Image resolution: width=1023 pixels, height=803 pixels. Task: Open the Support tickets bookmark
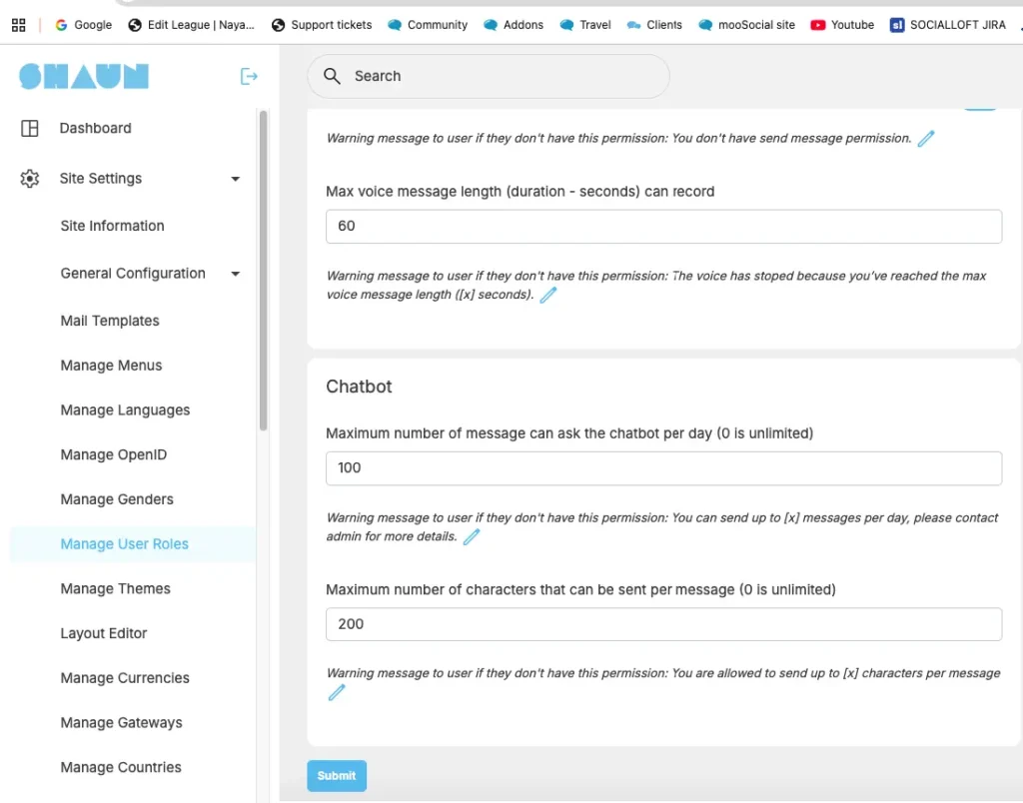(321, 25)
